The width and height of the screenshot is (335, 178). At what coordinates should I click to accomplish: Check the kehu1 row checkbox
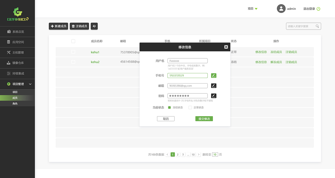click(x=73, y=52)
